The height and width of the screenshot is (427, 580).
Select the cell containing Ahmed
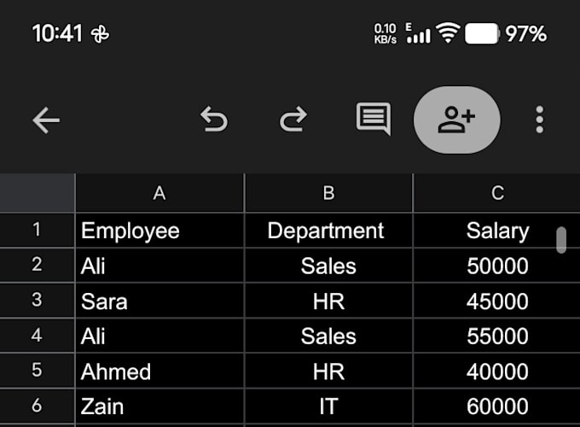[159, 371]
